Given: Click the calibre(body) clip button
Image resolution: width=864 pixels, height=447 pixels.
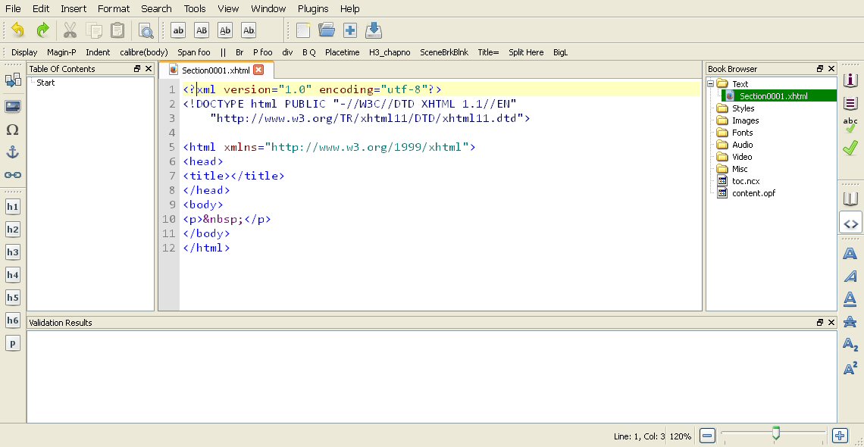Looking at the screenshot, I should click(144, 52).
